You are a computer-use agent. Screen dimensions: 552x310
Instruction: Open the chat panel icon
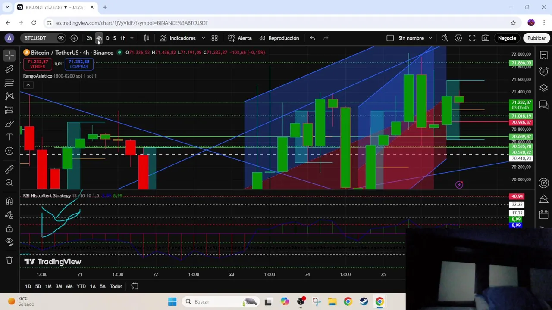tap(544, 105)
